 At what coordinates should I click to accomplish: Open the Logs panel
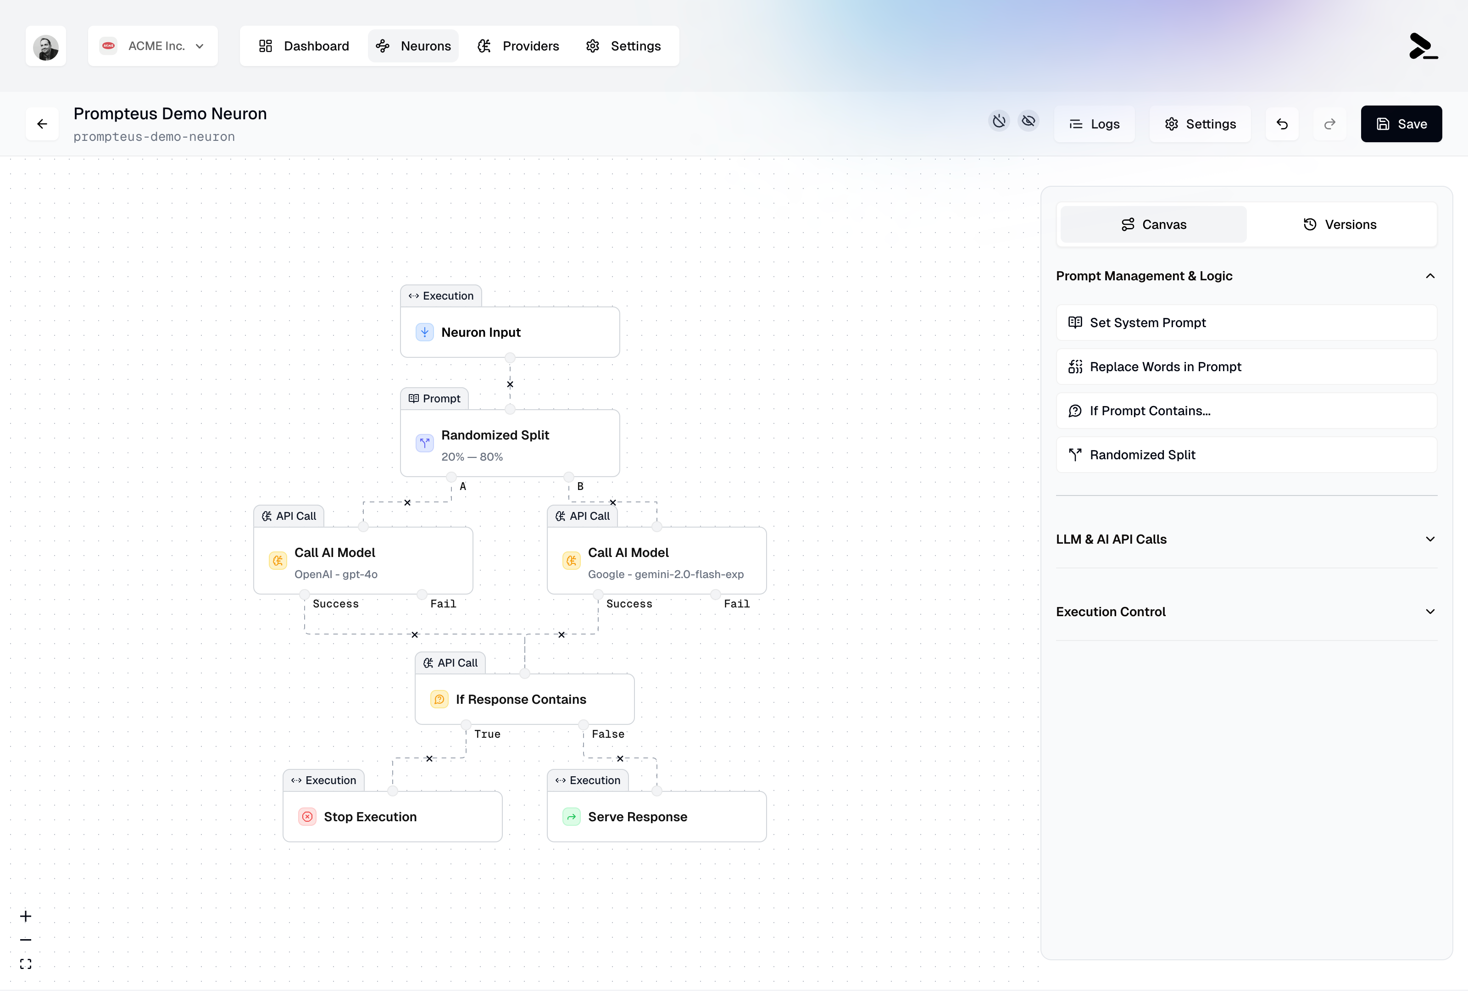(1094, 124)
